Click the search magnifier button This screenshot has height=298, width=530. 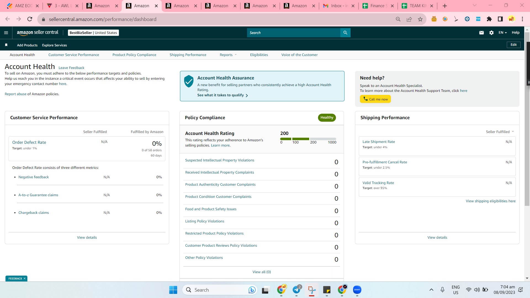345,33
